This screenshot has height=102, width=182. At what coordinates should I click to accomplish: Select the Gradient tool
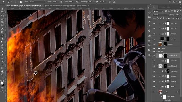point(2,48)
